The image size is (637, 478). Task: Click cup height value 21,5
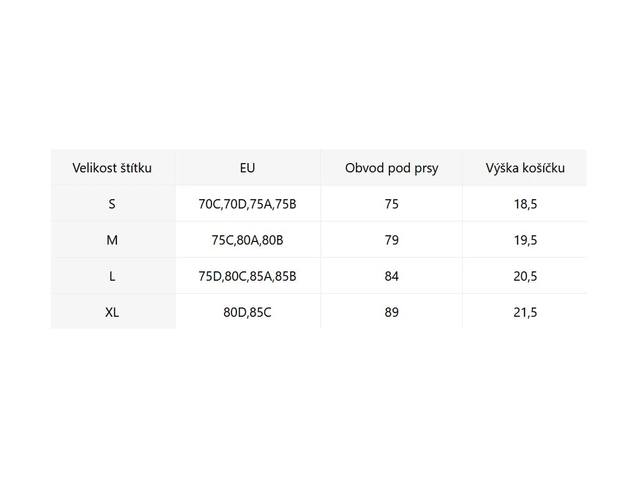tap(526, 312)
